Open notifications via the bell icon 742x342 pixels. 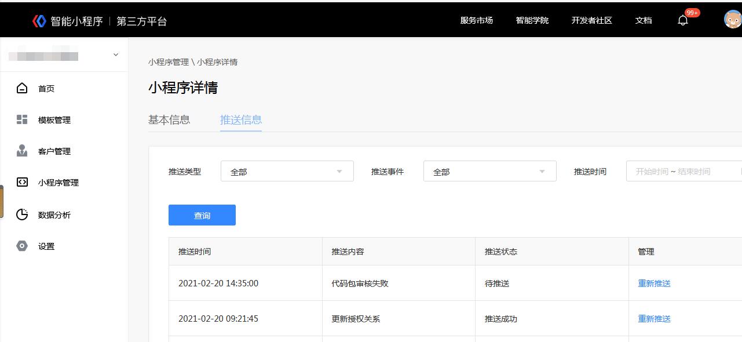(683, 20)
